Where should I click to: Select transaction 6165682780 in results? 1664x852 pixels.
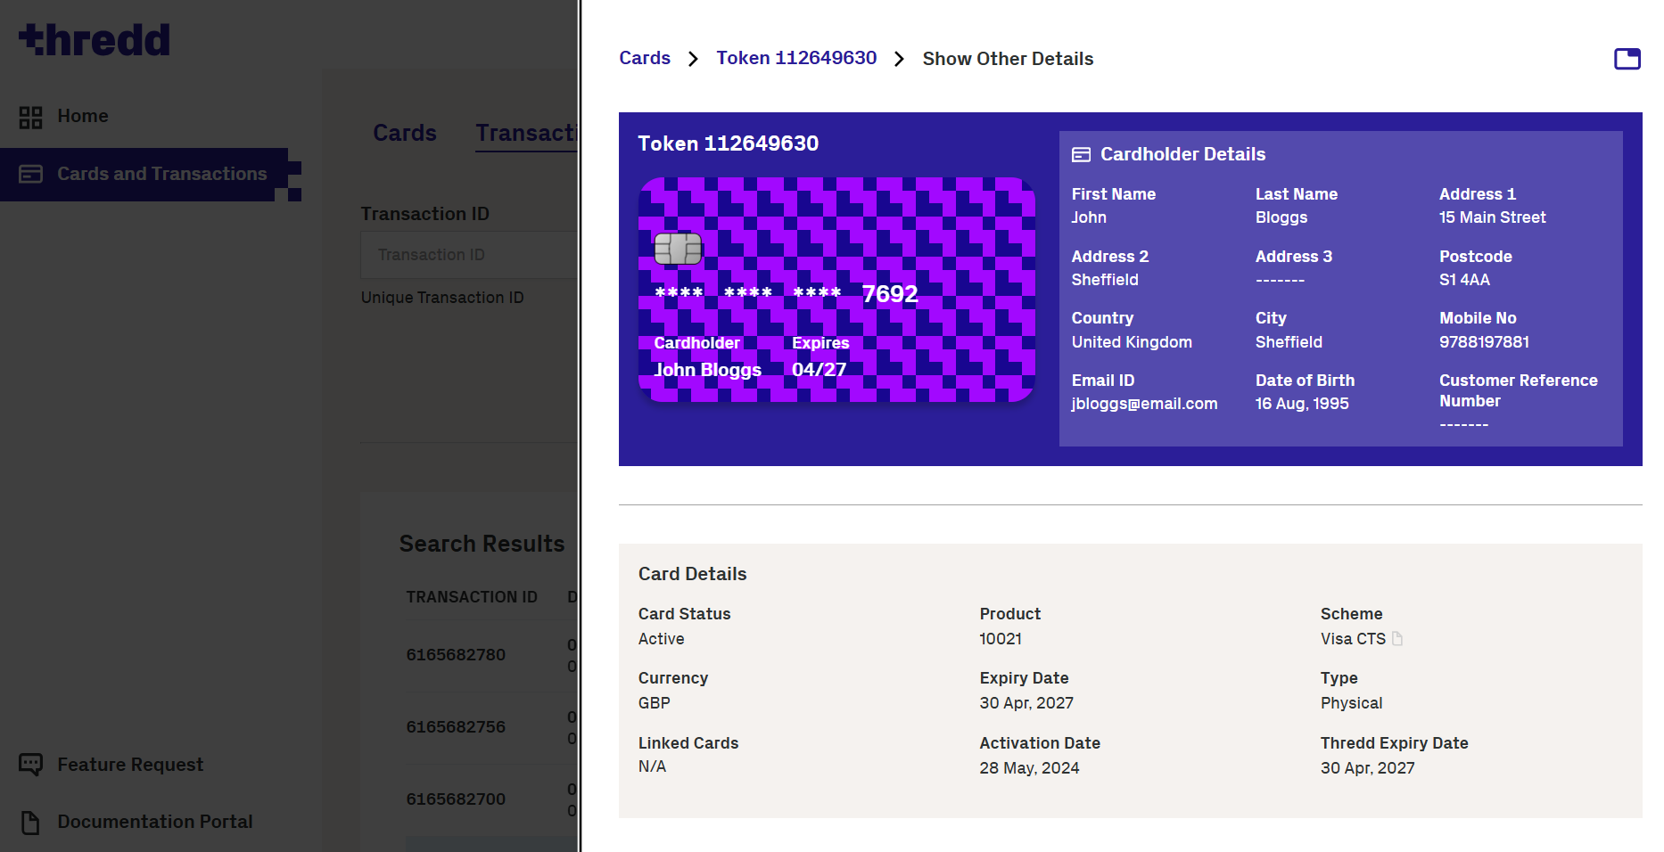(x=456, y=655)
